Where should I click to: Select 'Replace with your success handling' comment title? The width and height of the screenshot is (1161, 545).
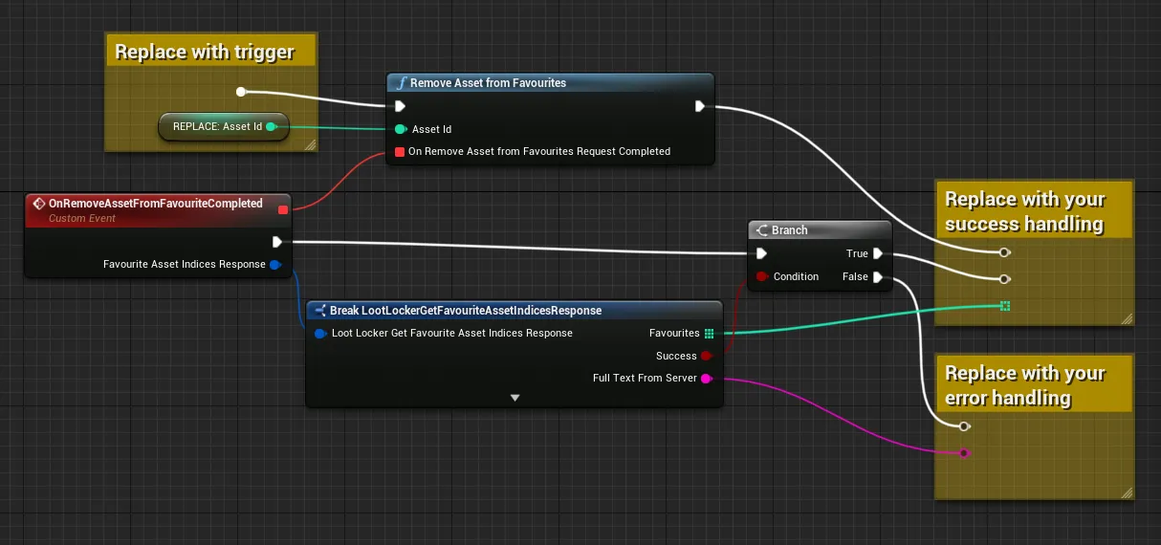coord(1025,211)
